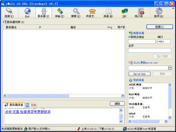176x132 pixels.
Task: Click the Server lists button
Action: coord(140,74)
